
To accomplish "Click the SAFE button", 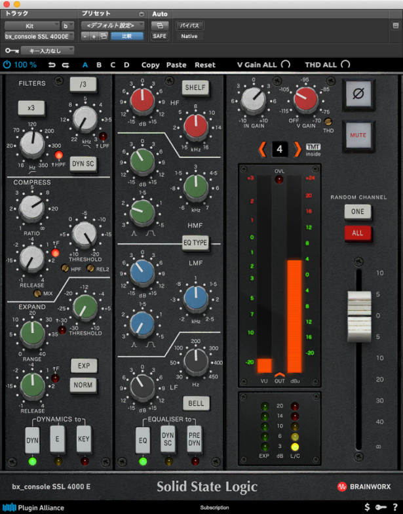I will (160, 36).
